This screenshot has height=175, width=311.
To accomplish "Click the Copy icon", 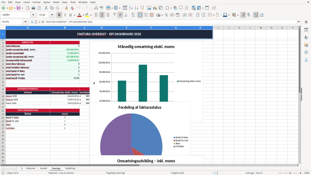I will (52, 8).
